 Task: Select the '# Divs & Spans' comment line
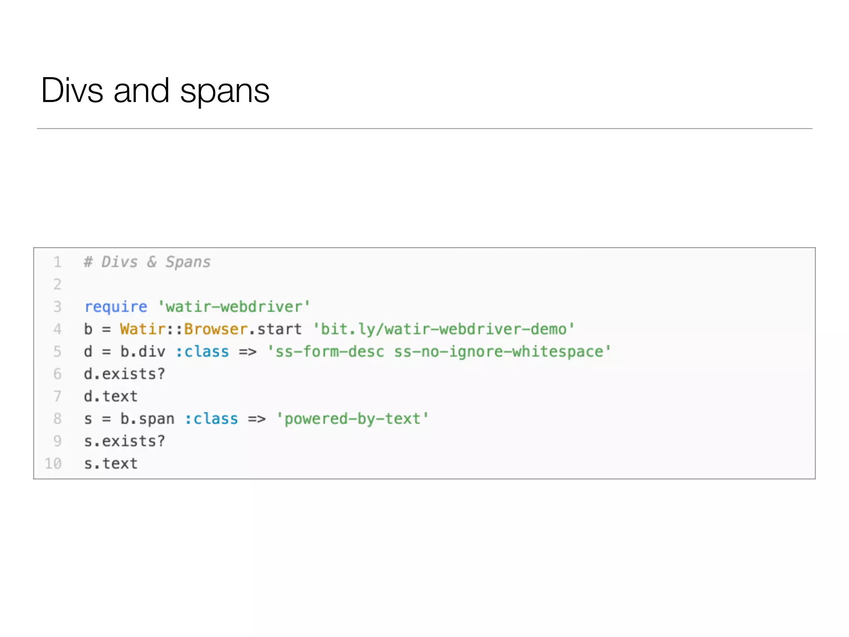click(x=147, y=262)
